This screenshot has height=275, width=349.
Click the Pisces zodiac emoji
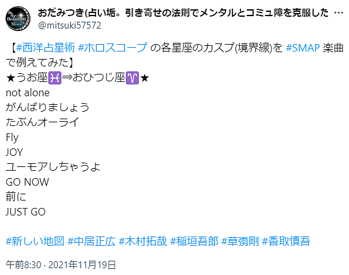[x=55, y=78]
